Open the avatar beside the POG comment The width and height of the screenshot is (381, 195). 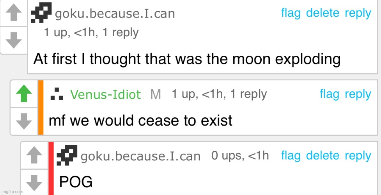tap(67, 155)
